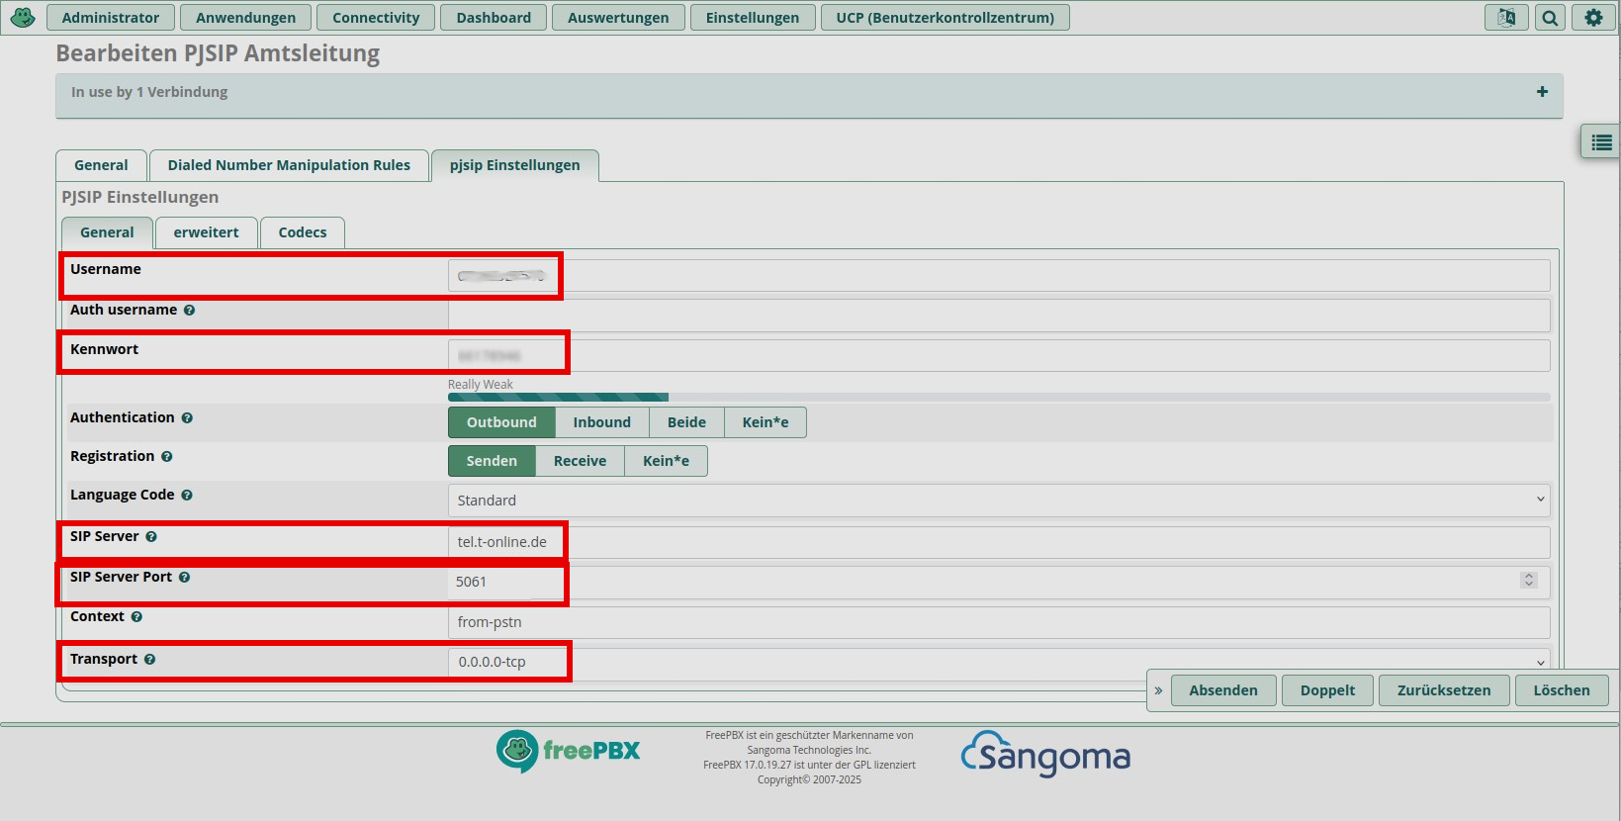Click help icon beside SIP Server Port
The image size is (1621, 821).
[x=184, y=578]
